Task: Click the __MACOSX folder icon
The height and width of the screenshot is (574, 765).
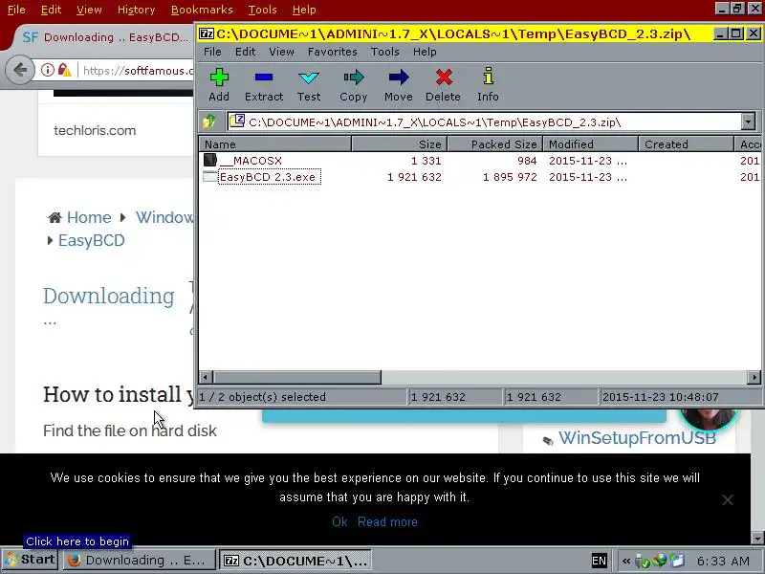Action: 209,160
